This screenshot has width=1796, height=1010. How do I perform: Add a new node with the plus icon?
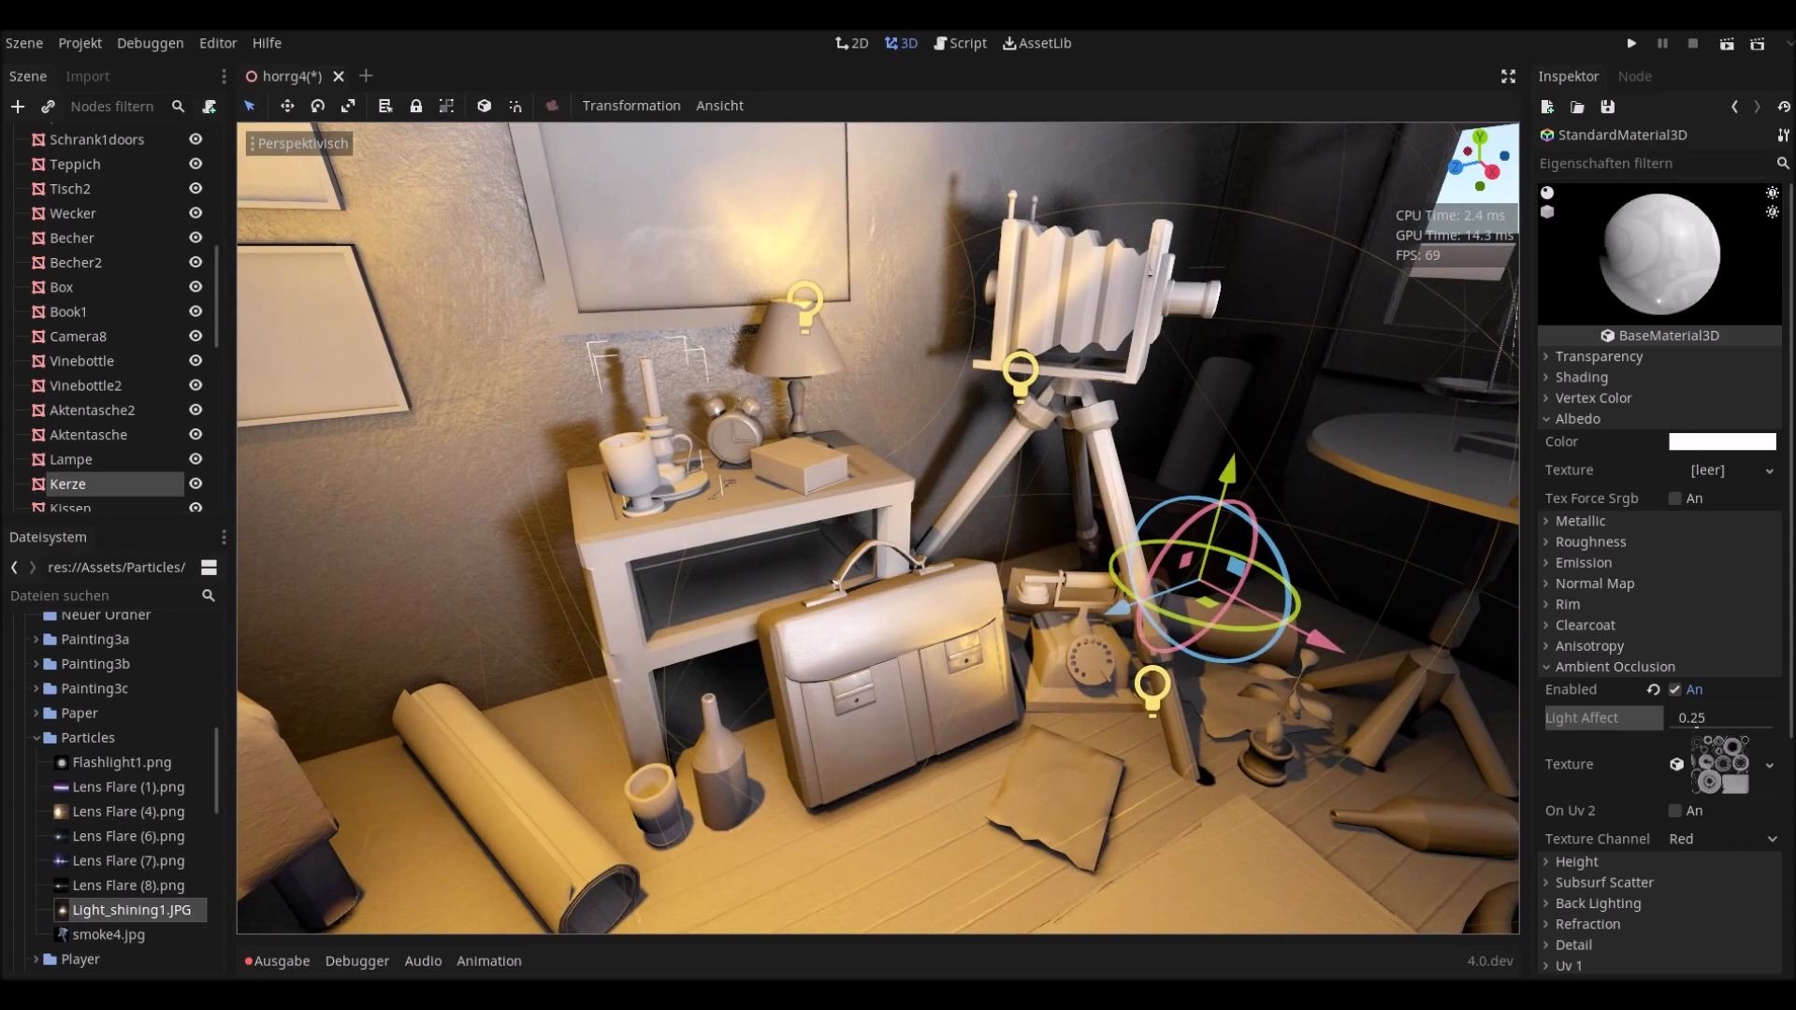[x=17, y=107]
